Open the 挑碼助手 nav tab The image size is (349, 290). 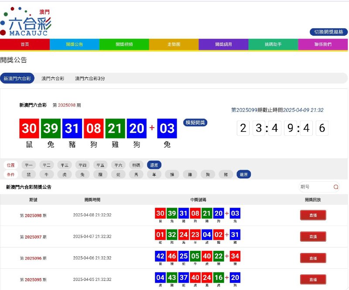273,44
